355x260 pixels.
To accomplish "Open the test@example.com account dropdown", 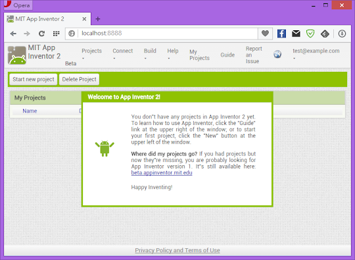I will (x=316, y=54).
